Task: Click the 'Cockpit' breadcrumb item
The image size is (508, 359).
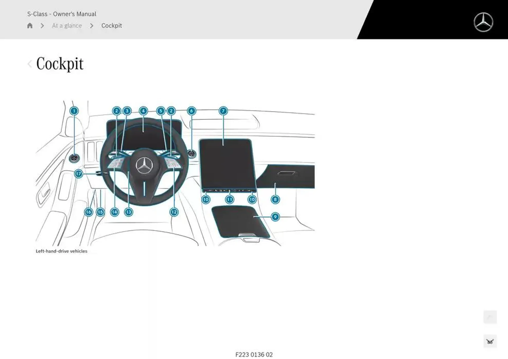Action: point(112,26)
